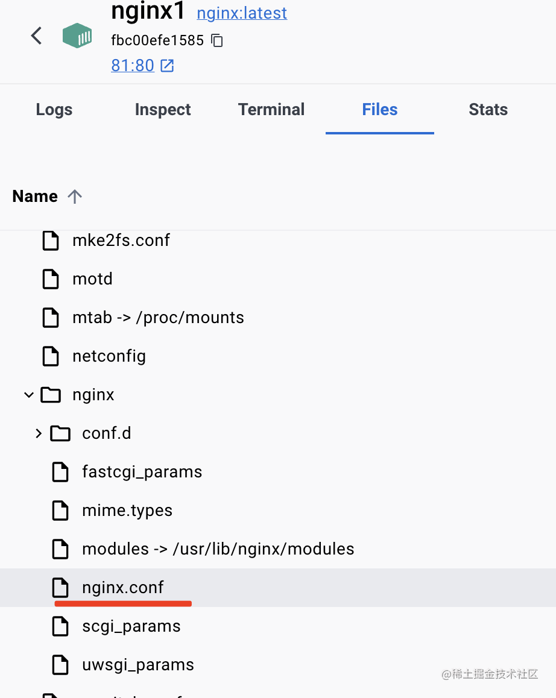The image size is (556, 698).
Task: Expand the conf.d folder chevron
Action: coord(39,433)
